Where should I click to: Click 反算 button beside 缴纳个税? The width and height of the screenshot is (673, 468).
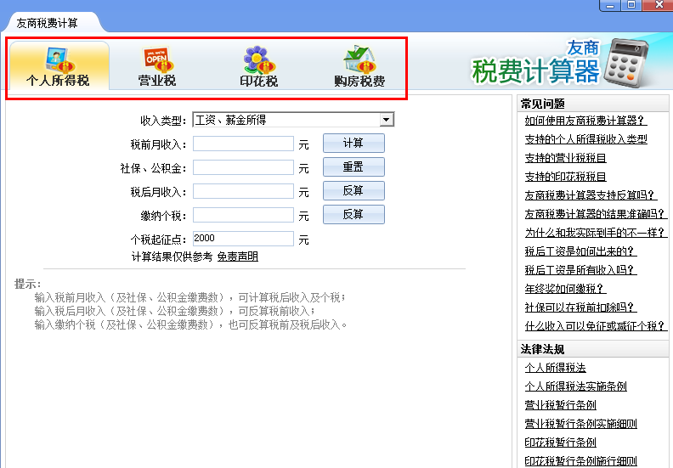353,215
